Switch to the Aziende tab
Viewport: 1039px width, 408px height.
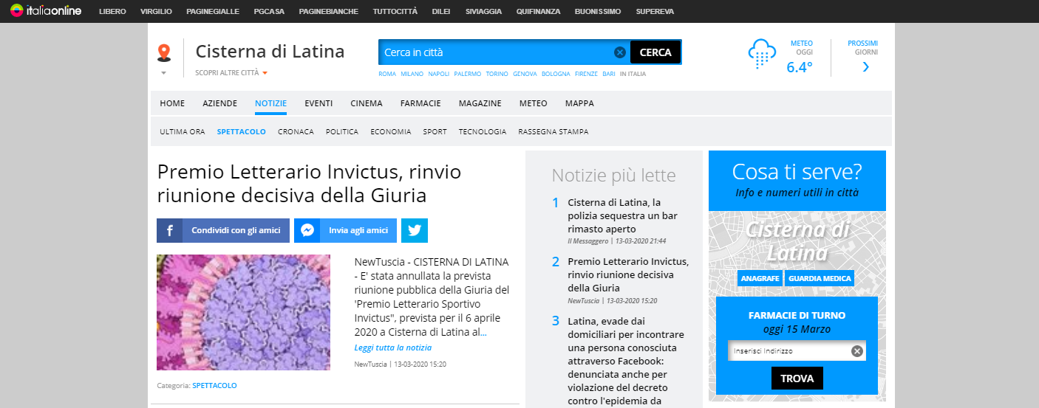click(x=220, y=103)
